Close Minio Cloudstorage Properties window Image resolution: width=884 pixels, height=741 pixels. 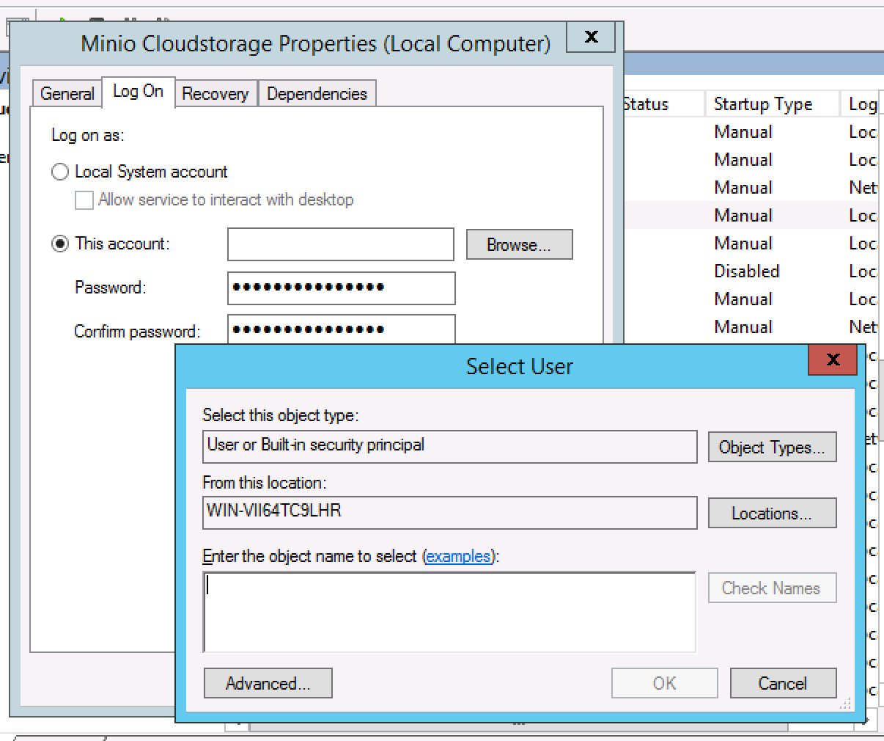[592, 36]
